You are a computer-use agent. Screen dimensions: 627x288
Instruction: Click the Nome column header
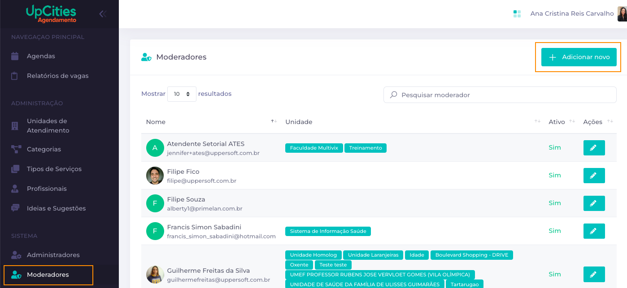point(156,122)
